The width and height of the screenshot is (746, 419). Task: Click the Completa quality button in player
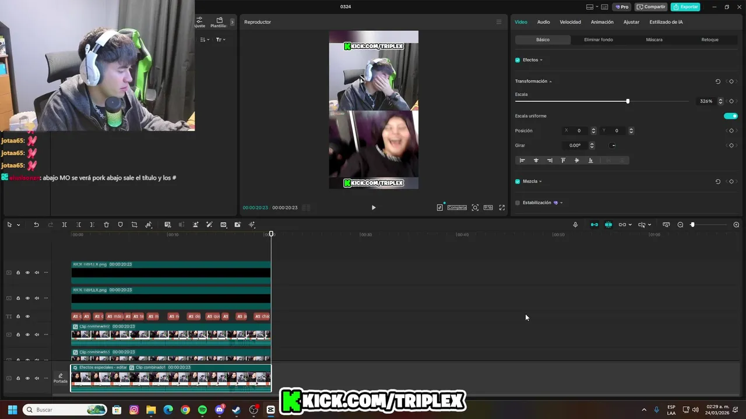(x=457, y=208)
